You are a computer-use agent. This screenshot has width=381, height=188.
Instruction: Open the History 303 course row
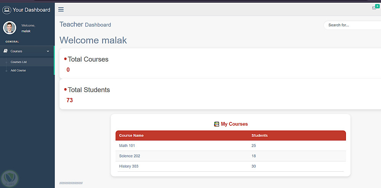(129, 166)
